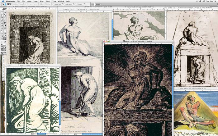The image size is (218, 136).
Task: Open the Layer menu
Action: (x=36, y=1)
